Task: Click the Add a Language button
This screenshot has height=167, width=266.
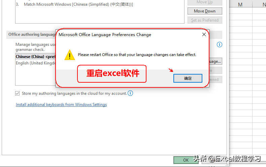Action: click(215, 61)
